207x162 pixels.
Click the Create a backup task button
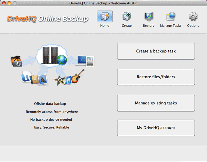pos(156,51)
